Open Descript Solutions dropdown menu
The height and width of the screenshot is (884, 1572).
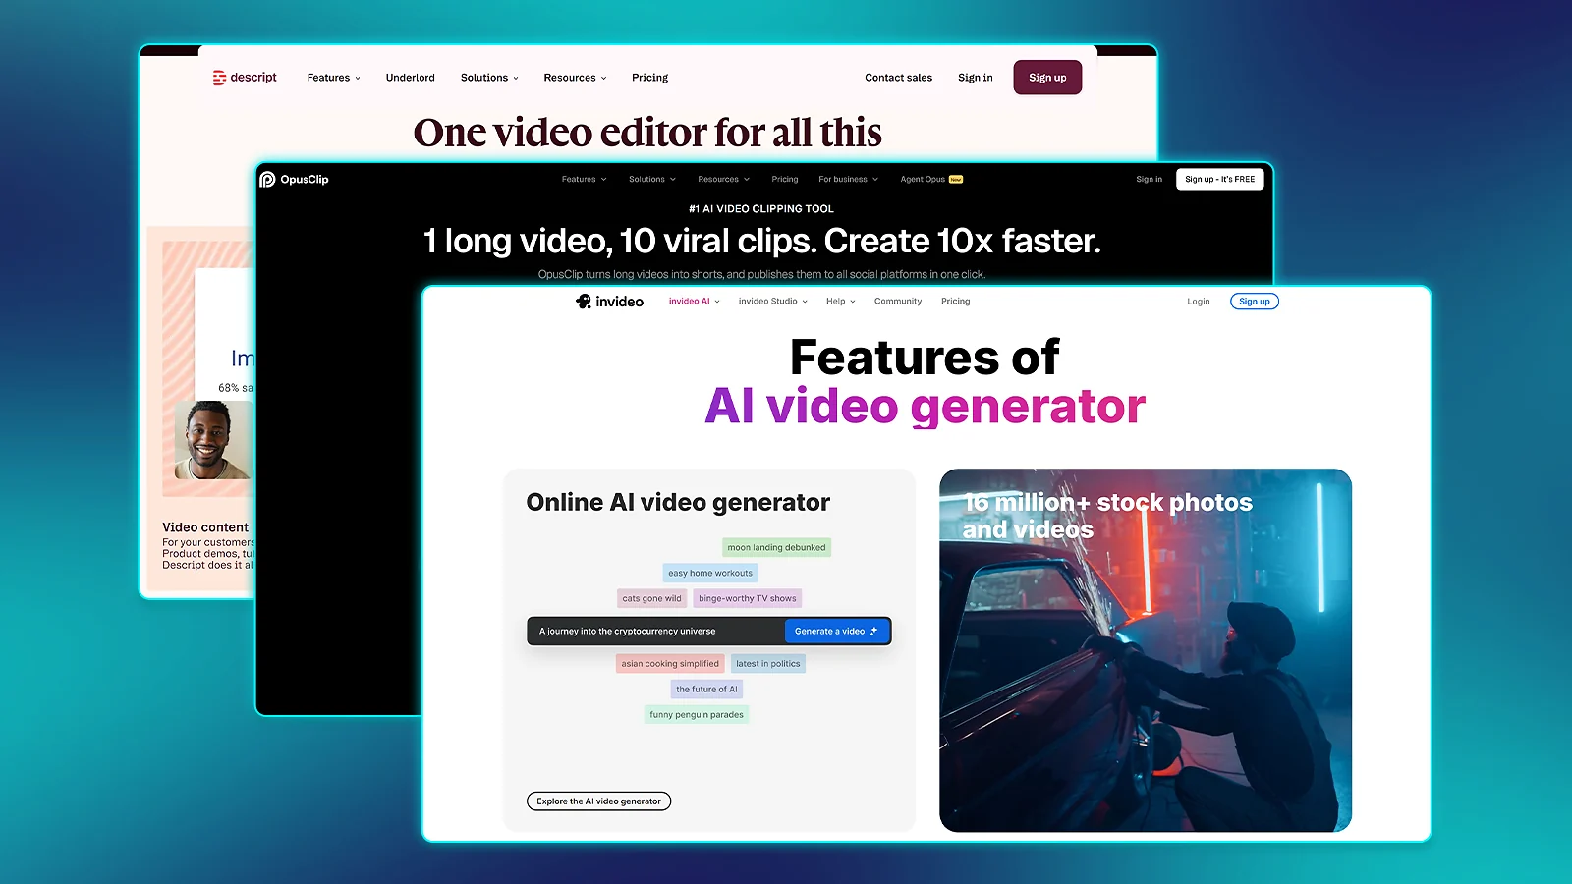(489, 78)
